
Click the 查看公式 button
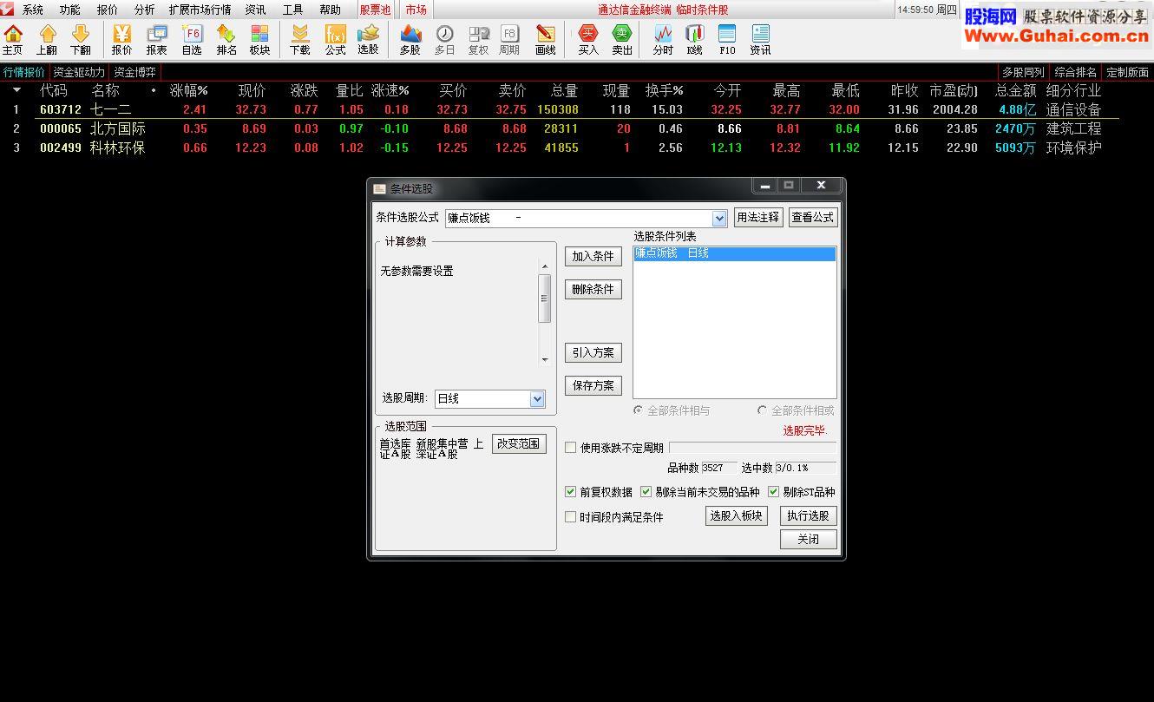(x=812, y=218)
